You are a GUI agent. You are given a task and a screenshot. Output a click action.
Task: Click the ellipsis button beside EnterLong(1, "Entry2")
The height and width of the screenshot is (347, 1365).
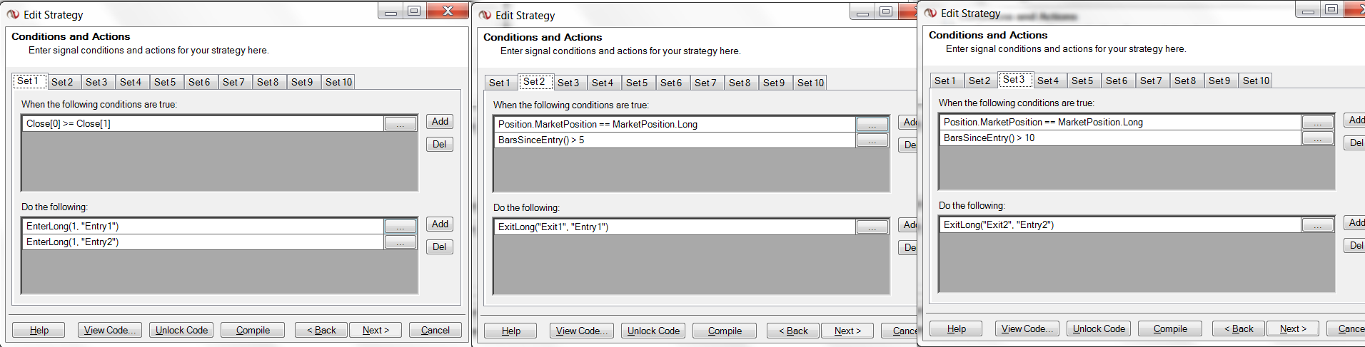400,242
